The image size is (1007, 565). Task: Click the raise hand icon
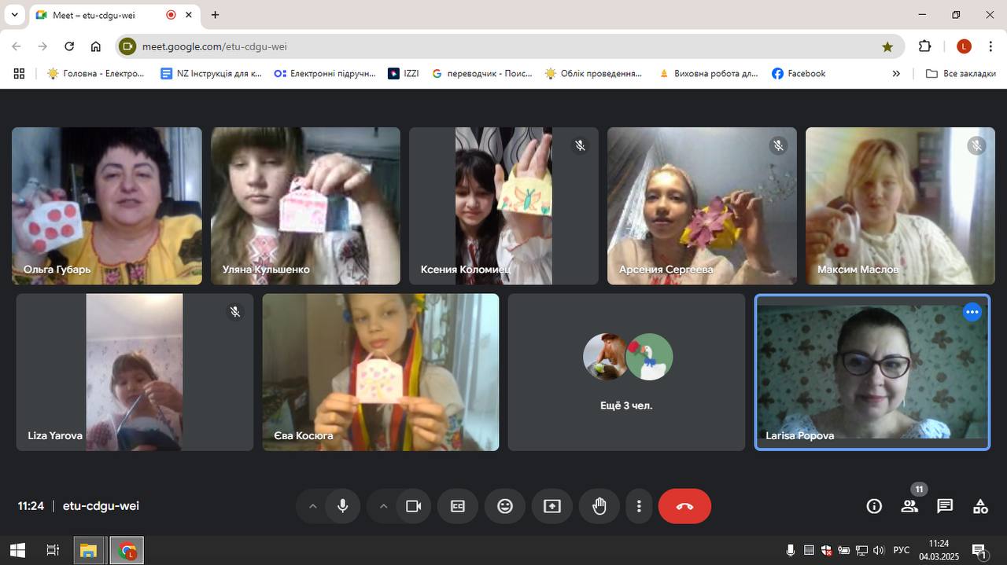tap(599, 506)
